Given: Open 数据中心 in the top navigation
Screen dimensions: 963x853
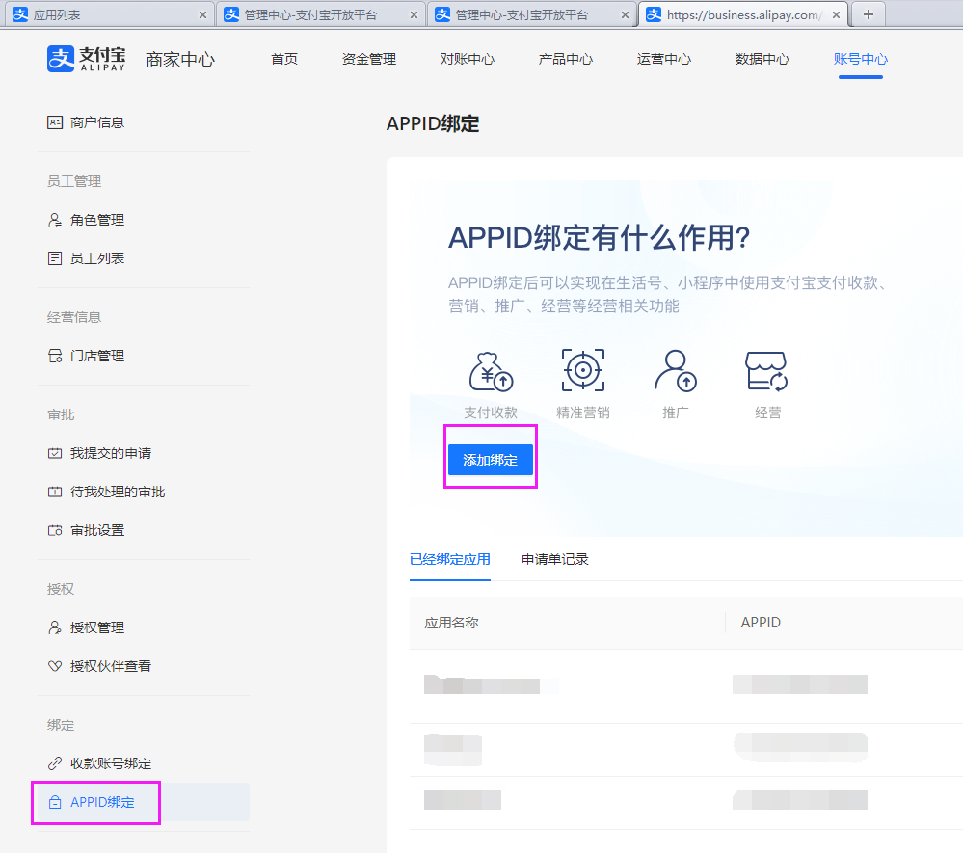Looking at the screenshot, I should (762, 59).
